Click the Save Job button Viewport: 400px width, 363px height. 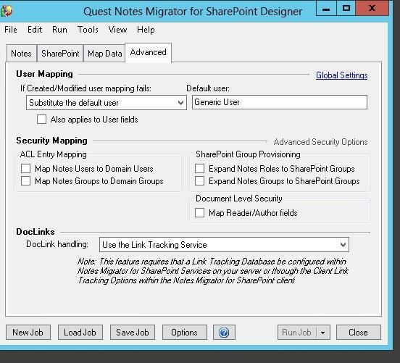point(133,333)
